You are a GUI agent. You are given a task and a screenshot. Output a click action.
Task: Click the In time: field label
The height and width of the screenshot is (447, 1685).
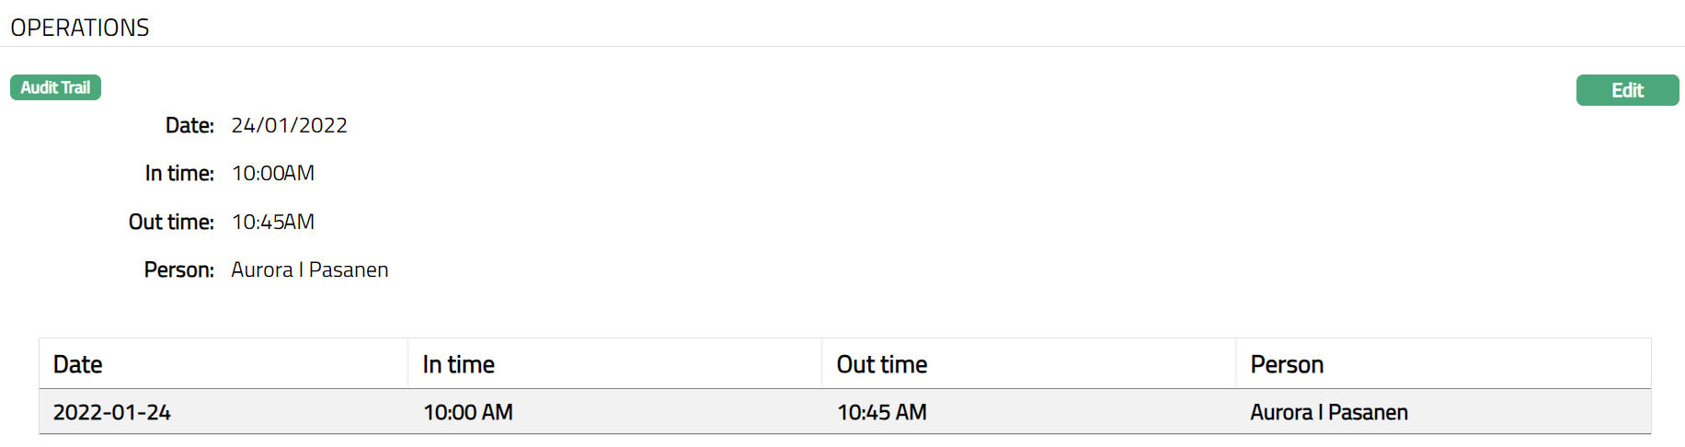pyautogui.click(x=179, y=173)
